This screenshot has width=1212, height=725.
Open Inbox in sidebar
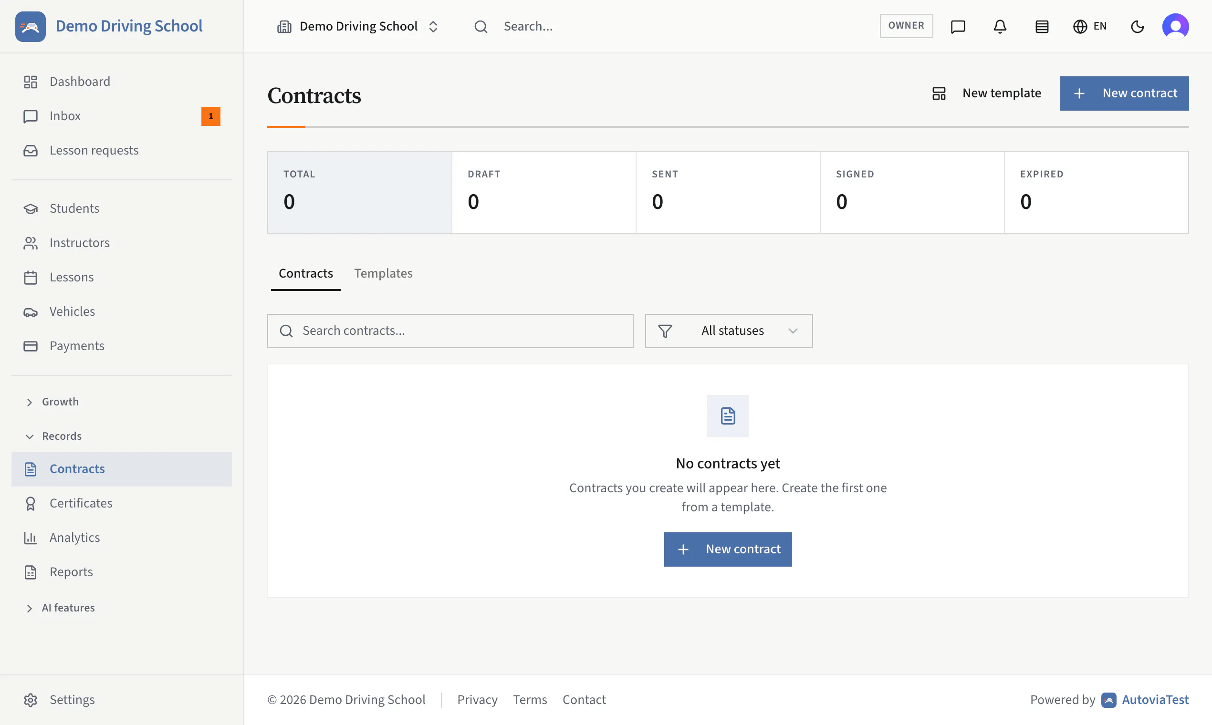tap(121, 116)
